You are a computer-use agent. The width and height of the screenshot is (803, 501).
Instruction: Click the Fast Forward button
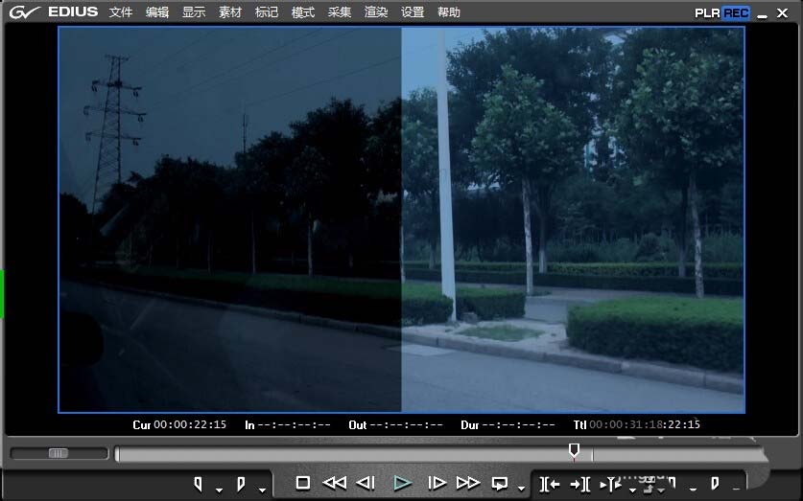(467, 483)
